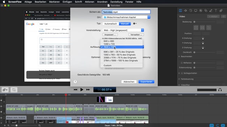Select Automatisch export type

tap(111, 24)
